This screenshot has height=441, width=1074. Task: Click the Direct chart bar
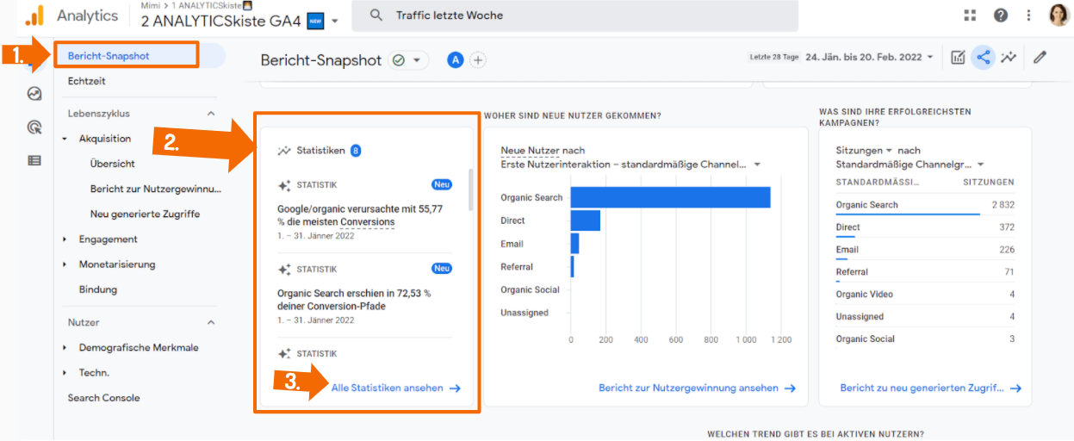click(586, 220)
